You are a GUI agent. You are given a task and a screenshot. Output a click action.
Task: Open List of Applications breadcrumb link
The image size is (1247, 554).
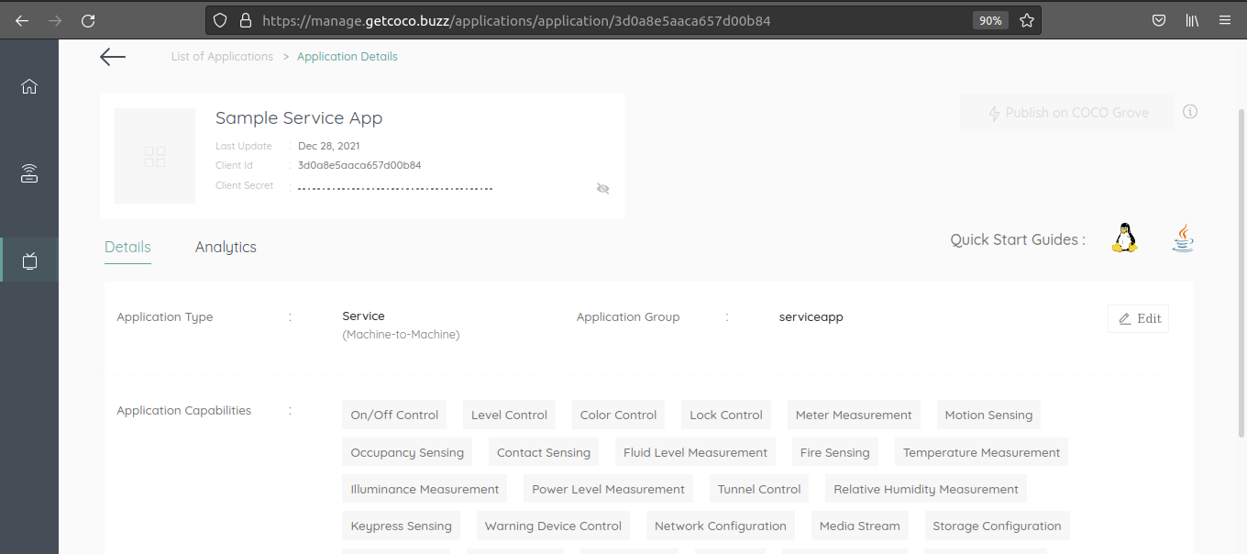click(222, 57)
